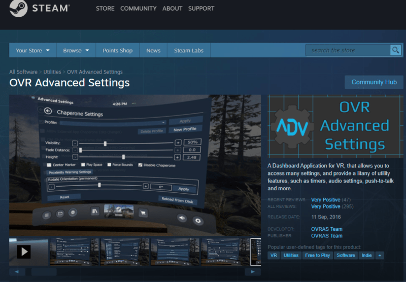
Task: Uncheck the Disable Chaperone checkbox
Action: coord(140,165)
